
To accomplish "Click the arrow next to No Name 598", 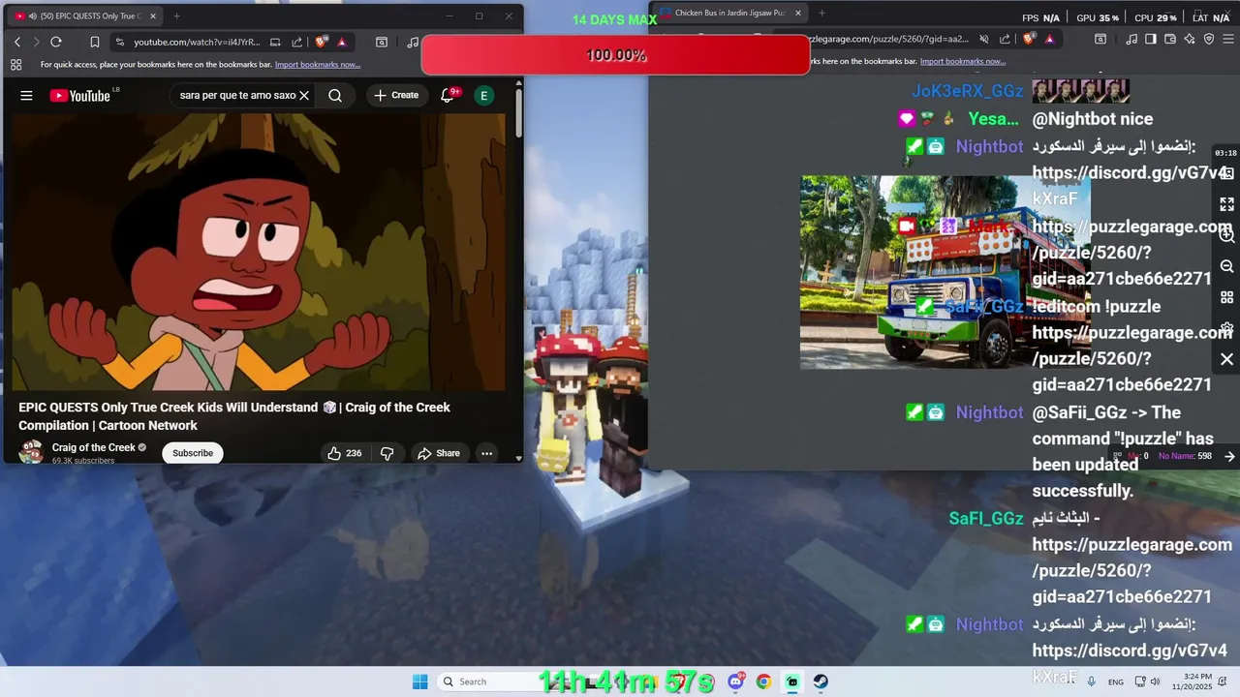I will click(1229, 456).
